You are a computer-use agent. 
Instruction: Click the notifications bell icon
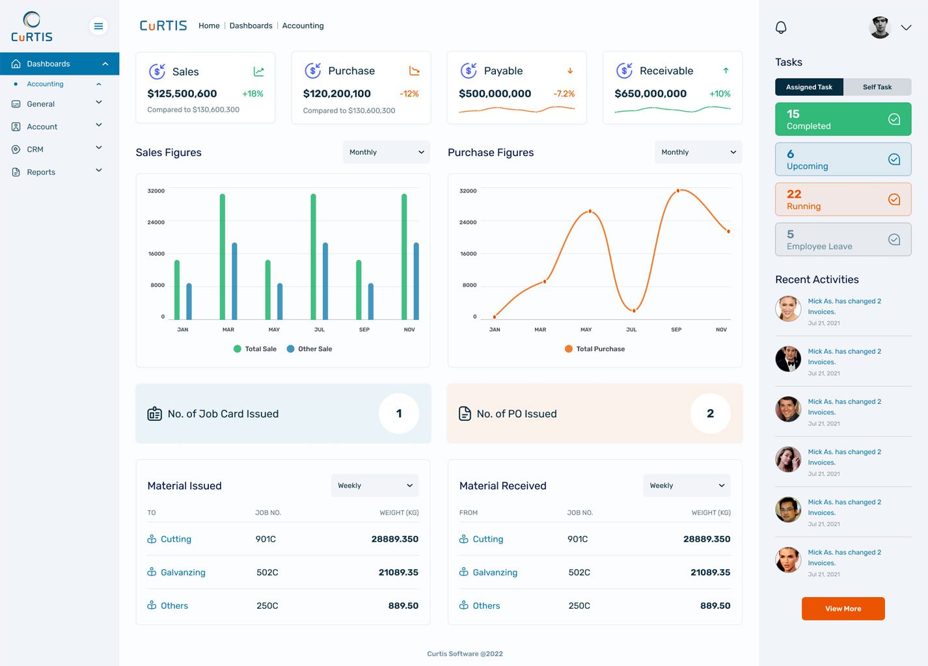[780, 27]
